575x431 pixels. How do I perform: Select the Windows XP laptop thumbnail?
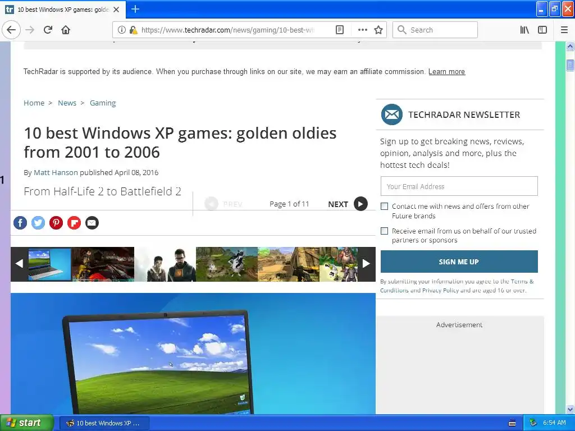click(49, 264)
